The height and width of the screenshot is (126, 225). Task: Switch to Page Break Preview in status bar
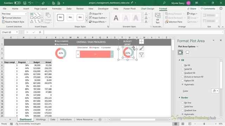[x=190, y=124]
